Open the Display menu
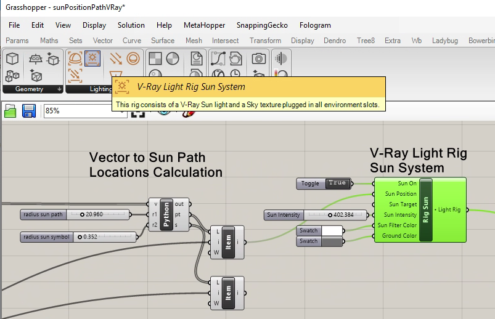Screen dimensions: 495x319 coord(94,25)
